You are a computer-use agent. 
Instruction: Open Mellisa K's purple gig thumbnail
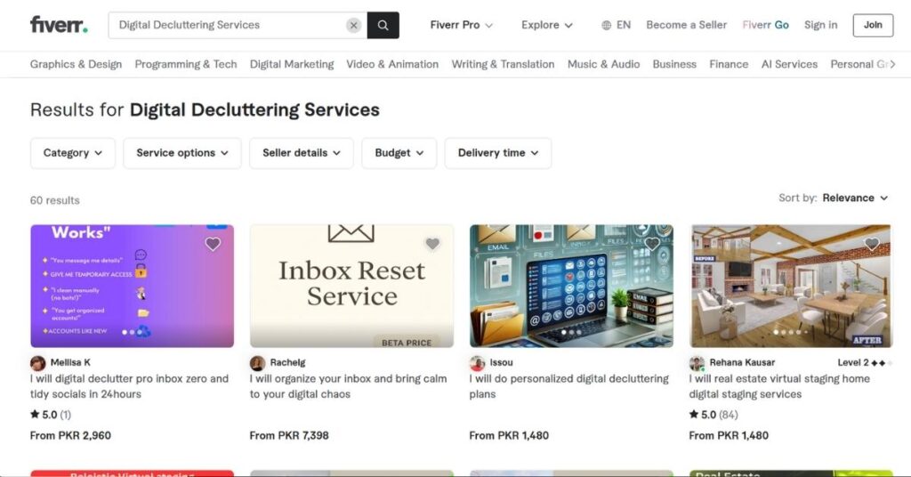coord(132,286)
